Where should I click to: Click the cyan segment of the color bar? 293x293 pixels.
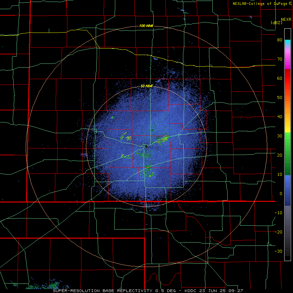point(287,43)
